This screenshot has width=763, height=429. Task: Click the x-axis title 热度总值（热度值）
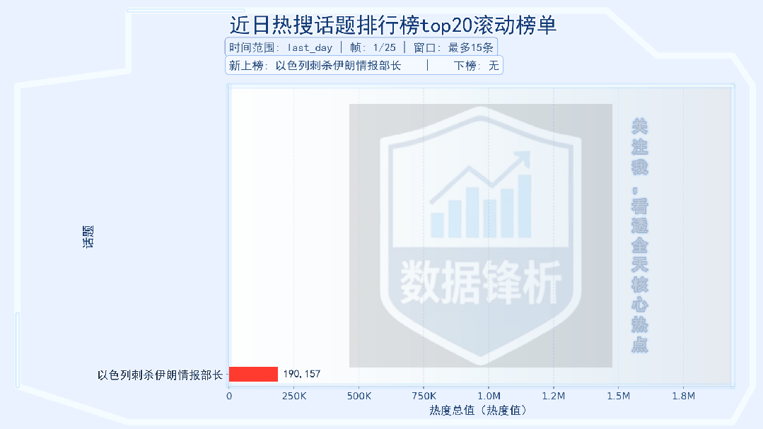point(478,411)
